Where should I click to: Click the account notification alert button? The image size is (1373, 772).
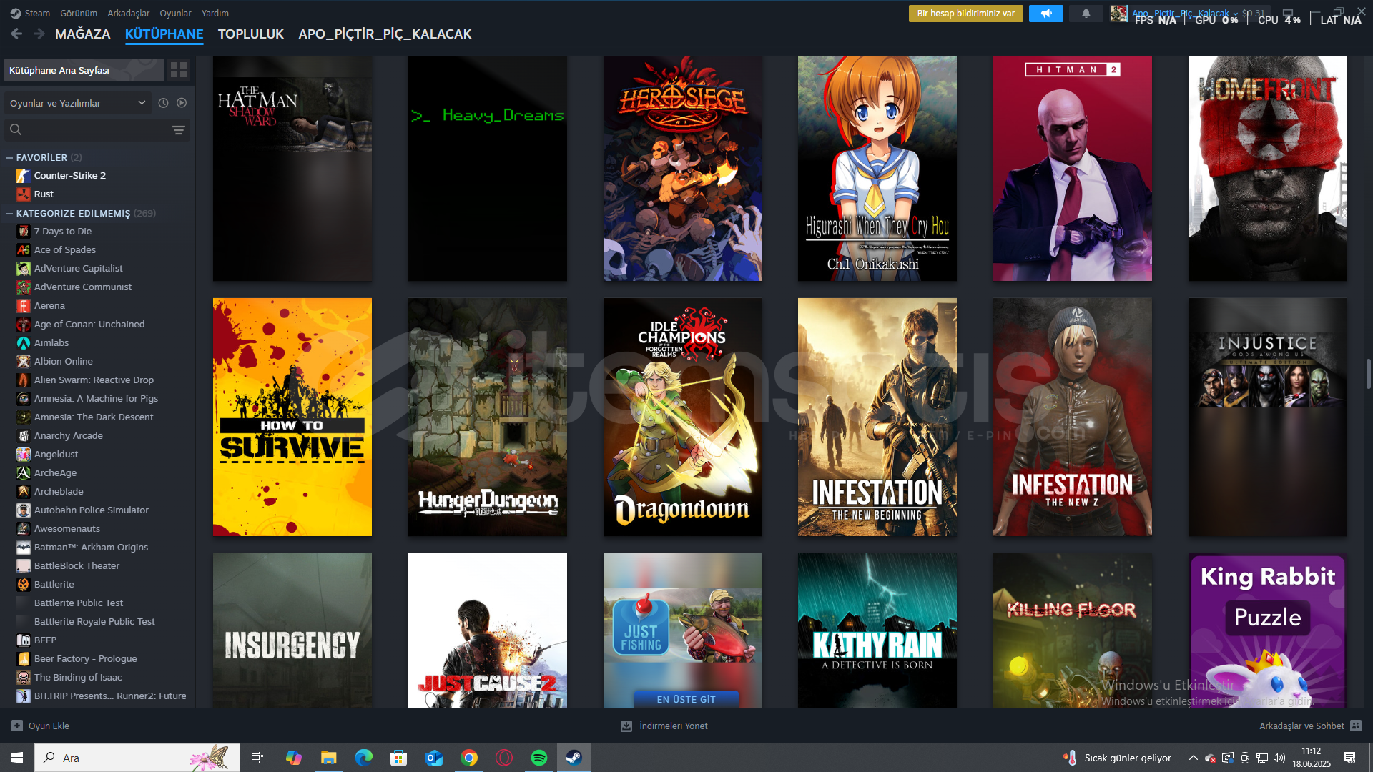click(x=965, y=14)
